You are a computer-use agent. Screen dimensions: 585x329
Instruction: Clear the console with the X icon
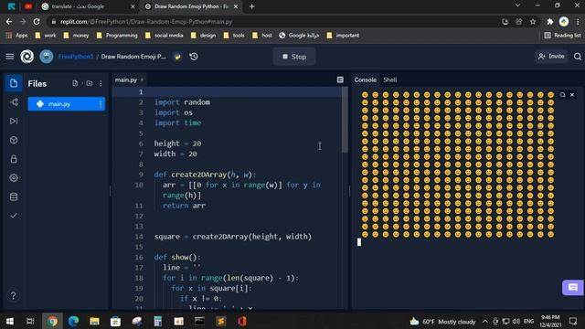(x=572, y=95)
